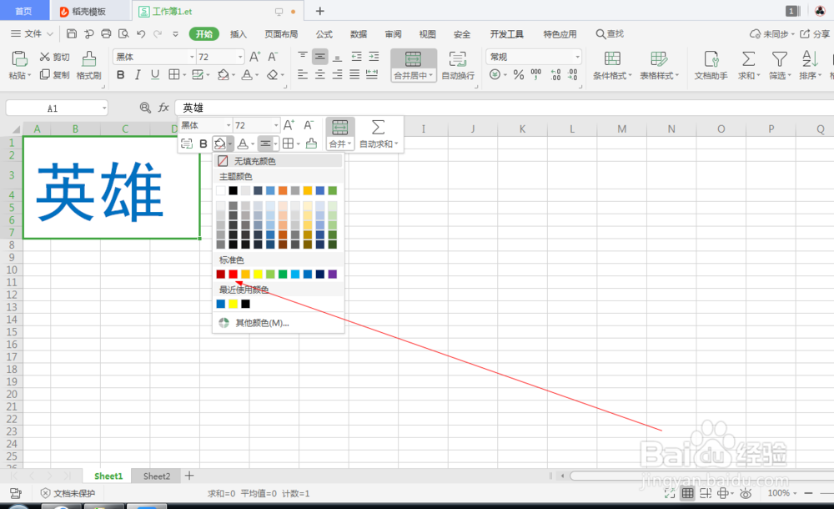Expand the Name Box dropdown arrow

point(103,108)
